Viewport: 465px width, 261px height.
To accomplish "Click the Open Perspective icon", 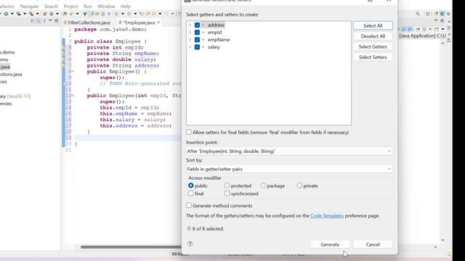I will tap(428, 14).
